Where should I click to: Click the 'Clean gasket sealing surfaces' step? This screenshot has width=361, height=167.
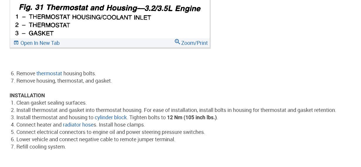[x=51, y=103]
